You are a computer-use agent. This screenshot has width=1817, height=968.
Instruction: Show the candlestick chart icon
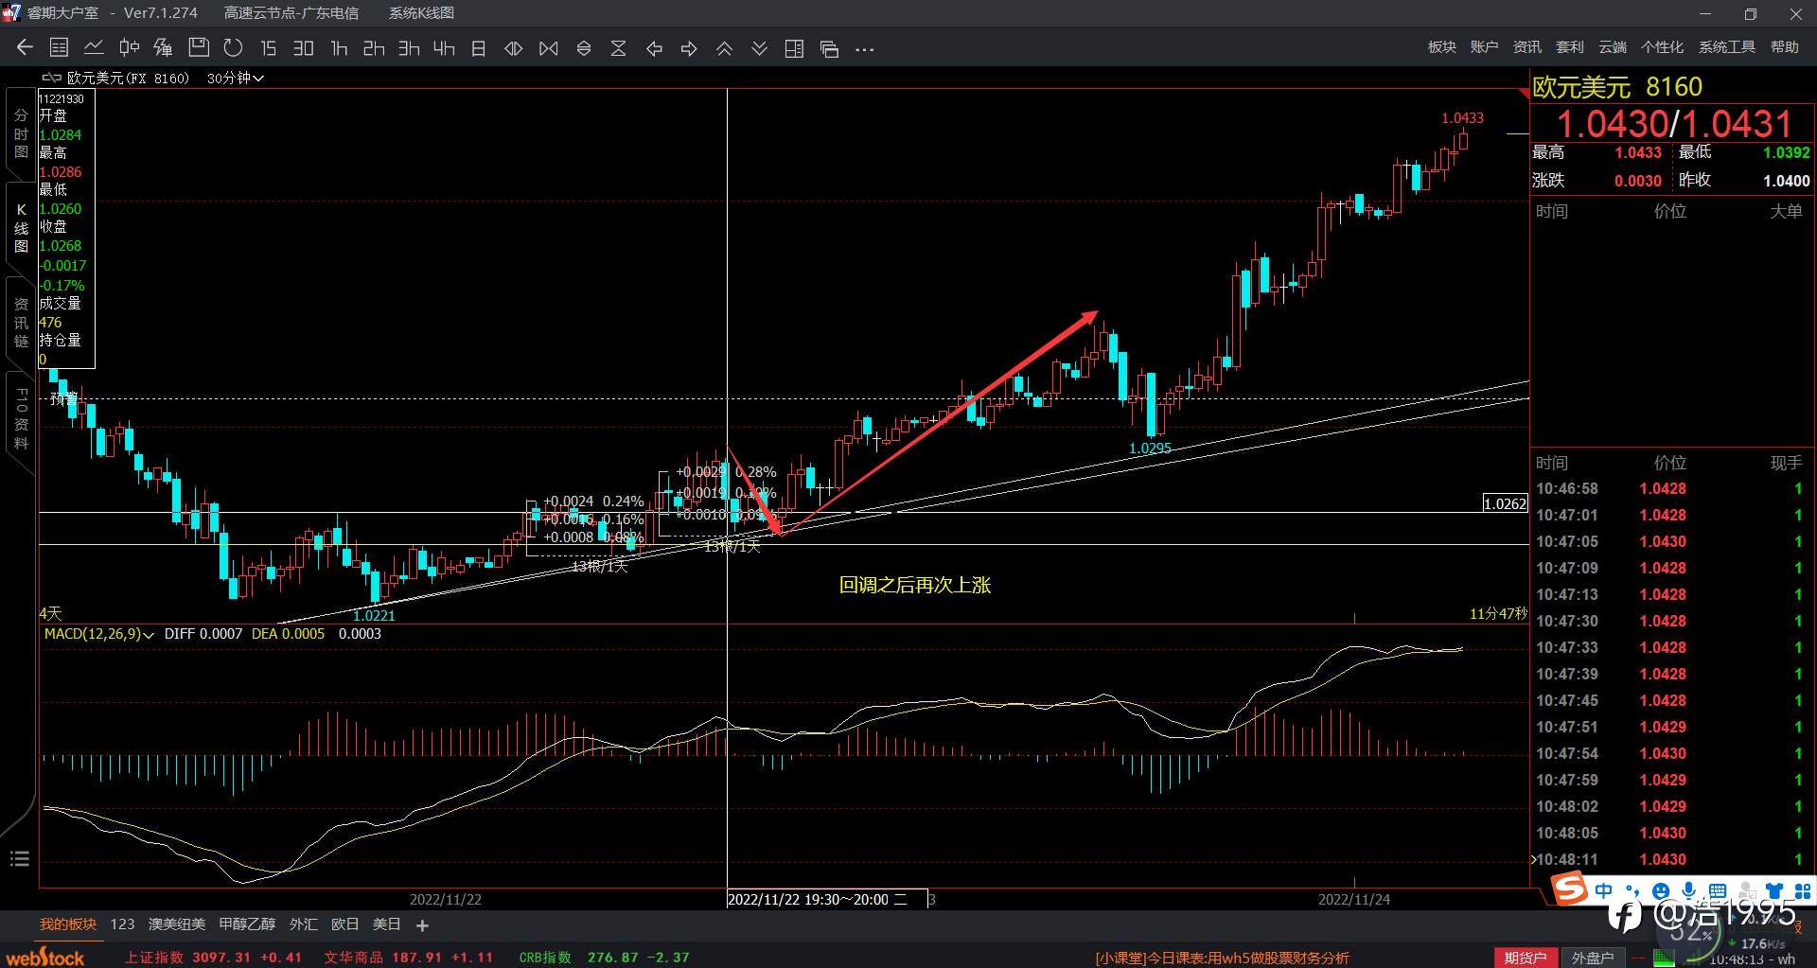[x=129, y=48]
